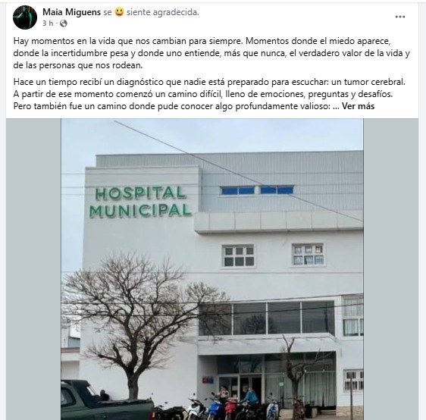Viewport: 426px width, 420px height.
Task: Click the first paragraph starting 'Hay momentos'
Action: [x=211, y=53]
